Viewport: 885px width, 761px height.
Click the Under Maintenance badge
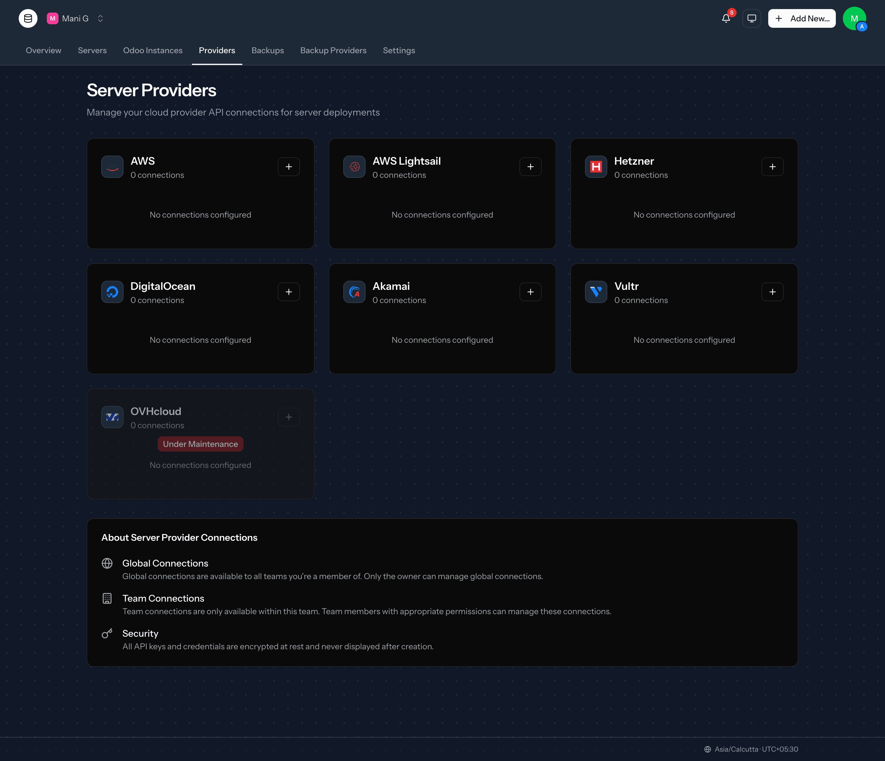(x=200, y=444)
